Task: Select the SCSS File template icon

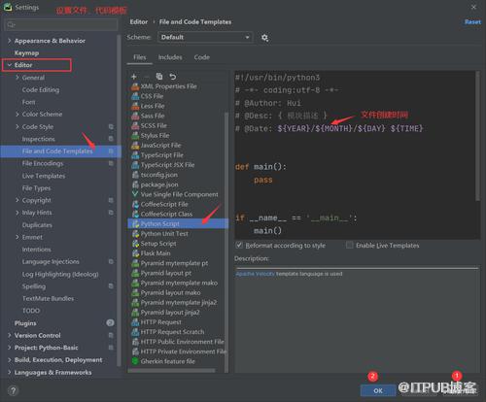Action: [x=135, y=125]
